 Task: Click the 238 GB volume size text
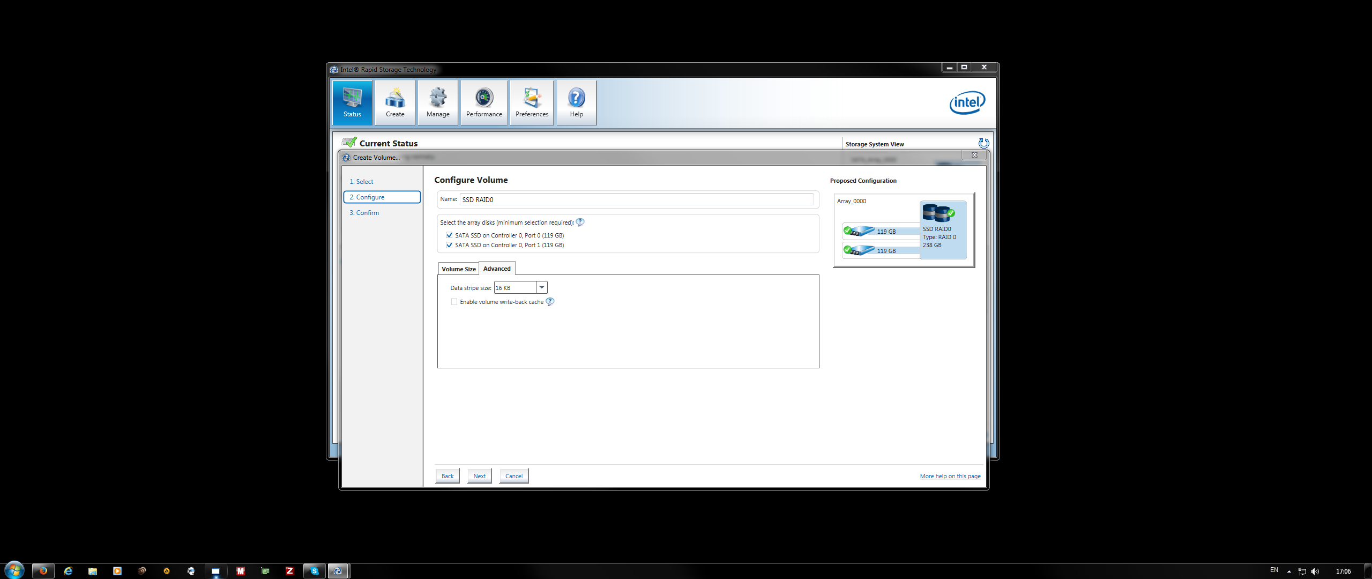point(931,245)
